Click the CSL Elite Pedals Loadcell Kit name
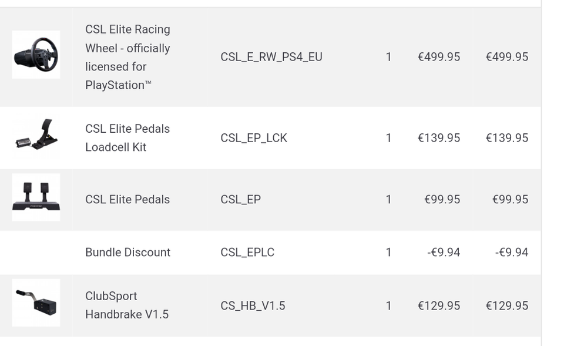Image resolution: width=564 pixels, height=346 pixels. click(x=127, y=138)
